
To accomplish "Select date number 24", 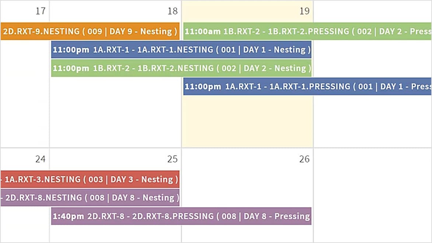I will click(x=41, y=159).
